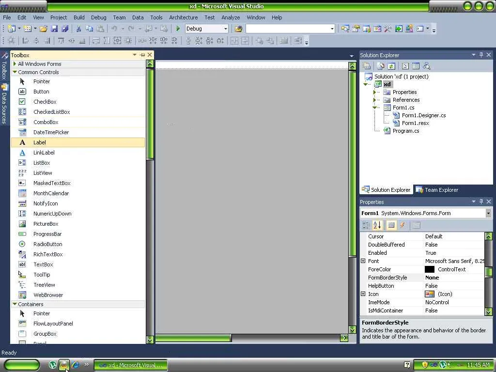Screen dimensions: 496x372
Task: Click the Save floppy disk icon
Action: (x=54, y=29)
